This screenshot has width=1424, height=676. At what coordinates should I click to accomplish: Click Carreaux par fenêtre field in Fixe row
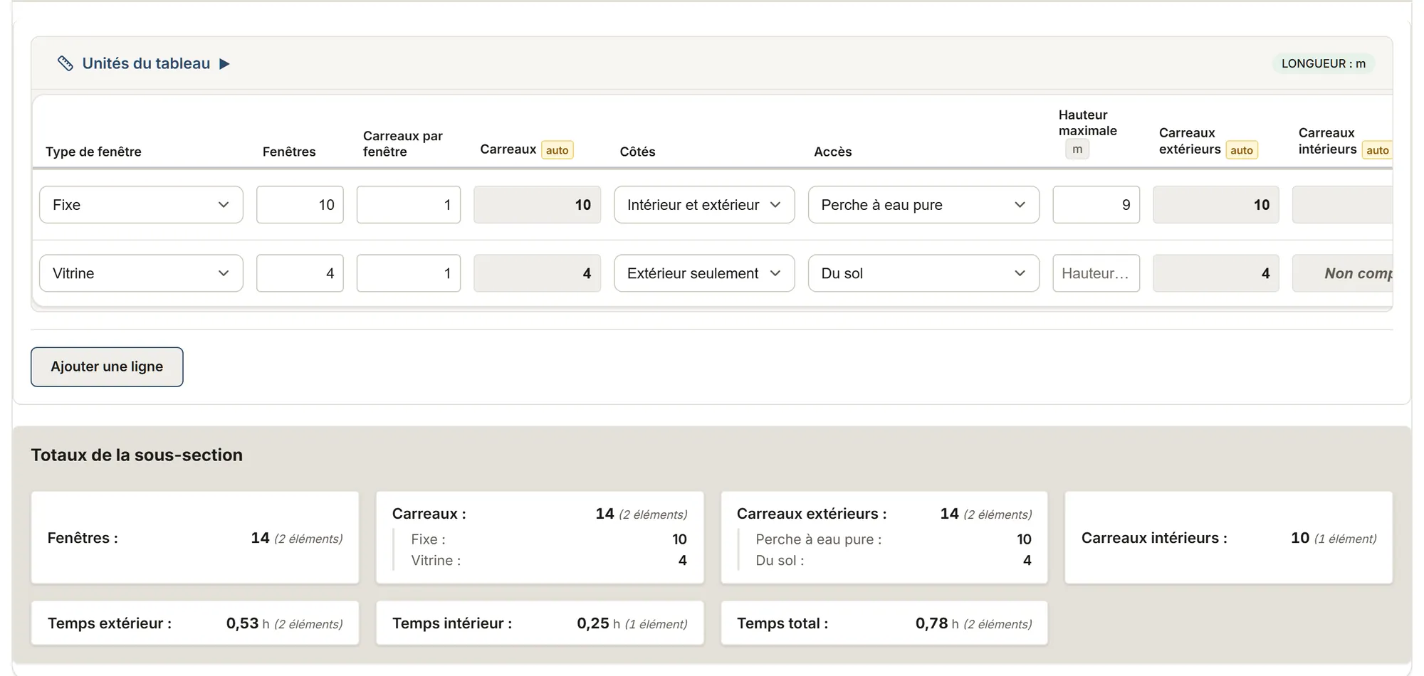click(409, 205)
